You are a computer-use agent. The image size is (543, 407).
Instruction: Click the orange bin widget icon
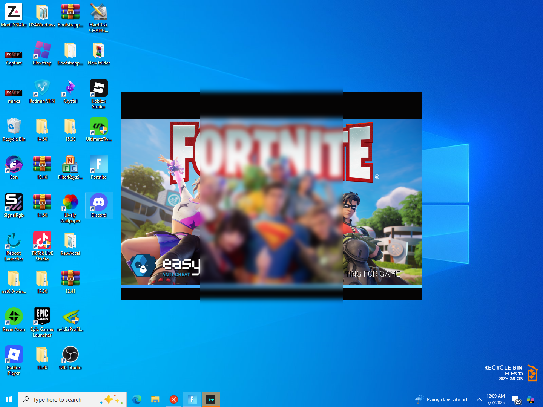[x=532, y=373]
